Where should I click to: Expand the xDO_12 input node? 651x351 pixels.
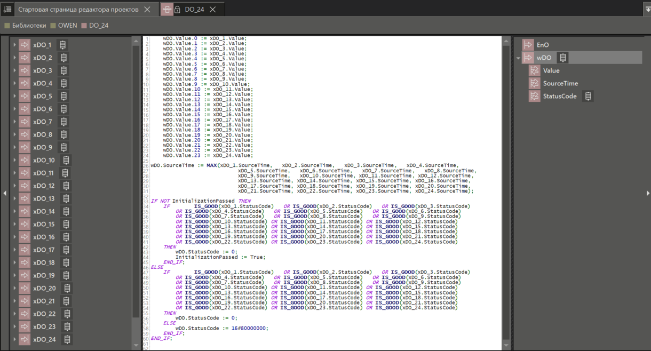[14, 186]
